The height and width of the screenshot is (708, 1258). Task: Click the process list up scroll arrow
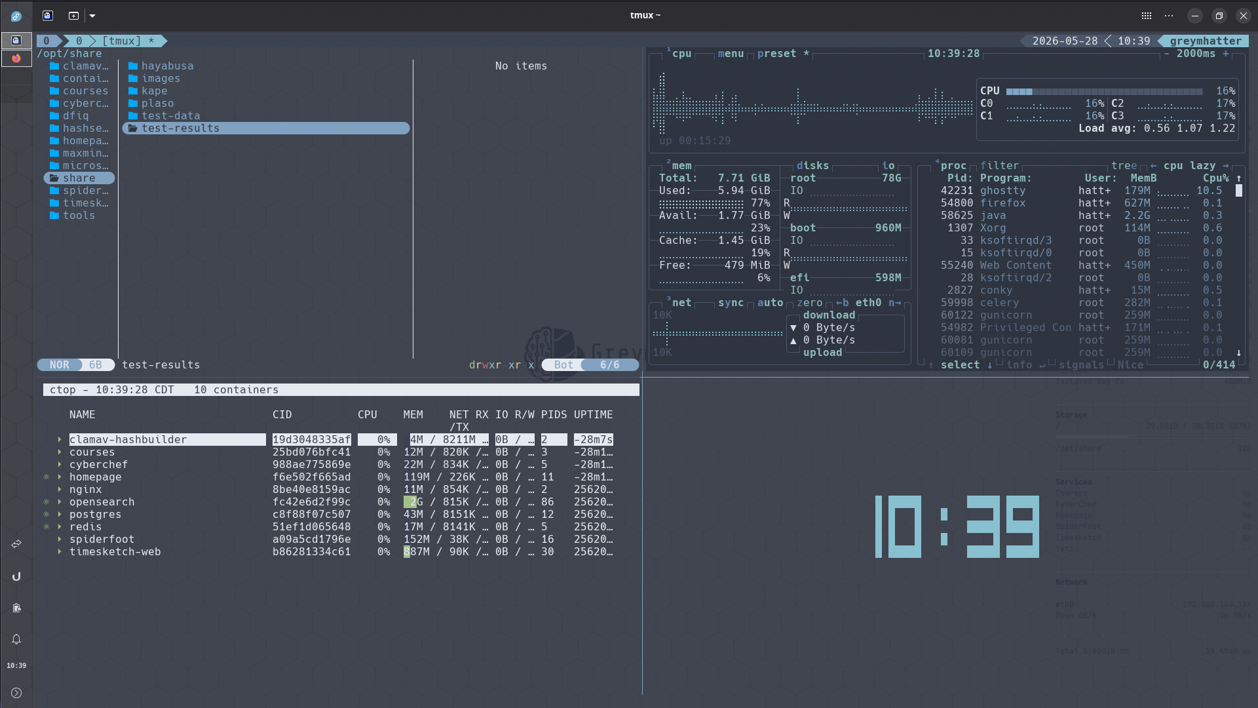tap(1238, 178)
